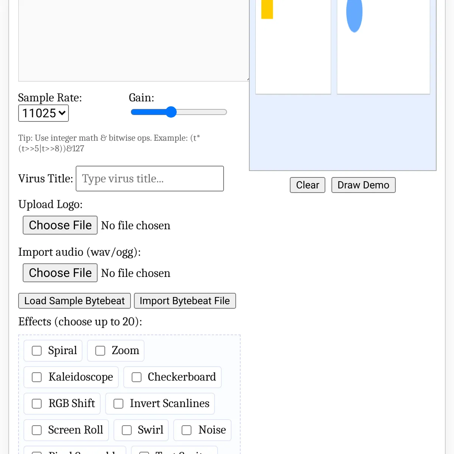Focus the Virus Title input field

coord(150,179)
